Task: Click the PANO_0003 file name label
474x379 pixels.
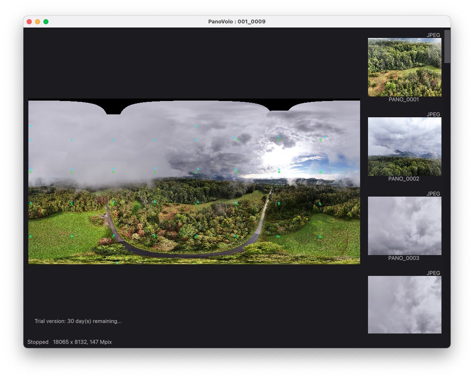Action: click(403, 258)
